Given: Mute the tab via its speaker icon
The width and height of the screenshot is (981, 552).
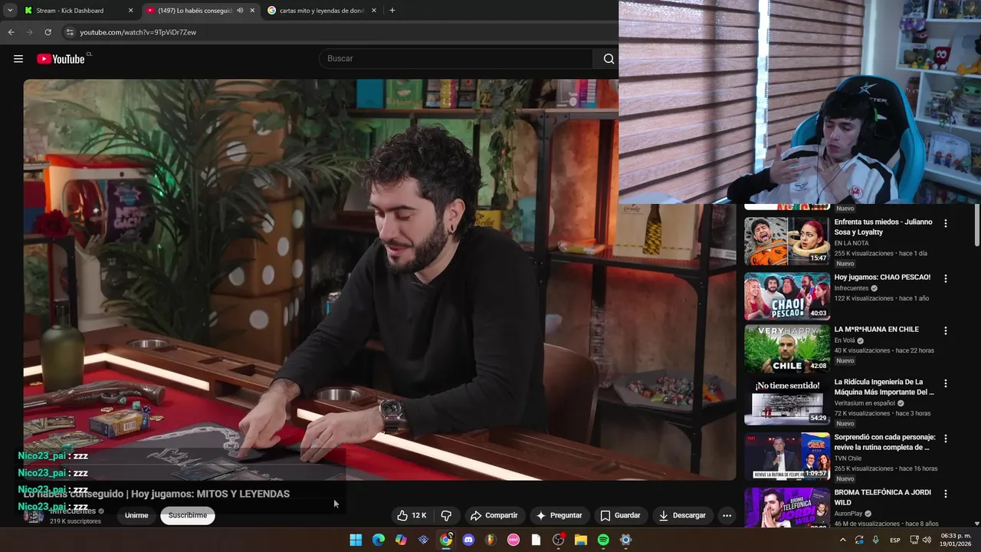Looking at the screenshot, I should 240,11.
